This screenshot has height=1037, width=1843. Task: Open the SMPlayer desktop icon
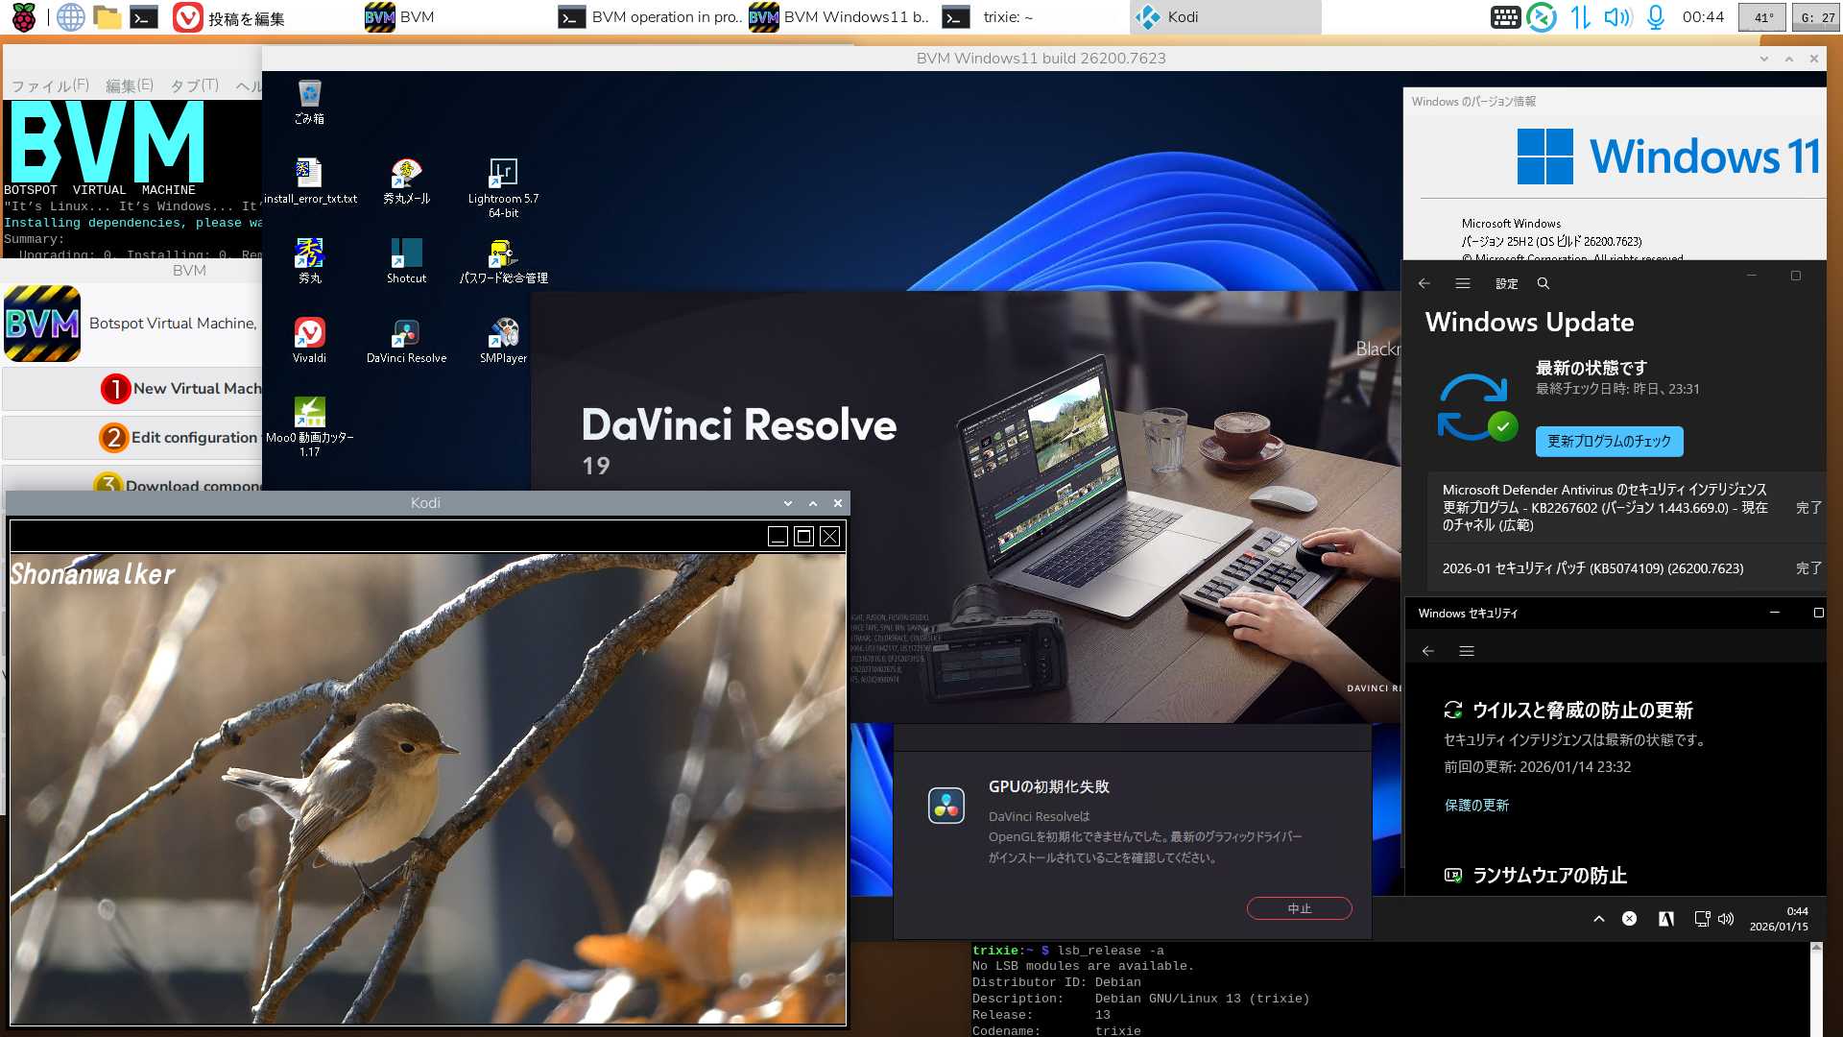503,334
